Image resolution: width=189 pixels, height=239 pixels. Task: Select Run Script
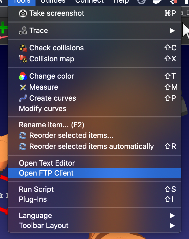(36, 189)
